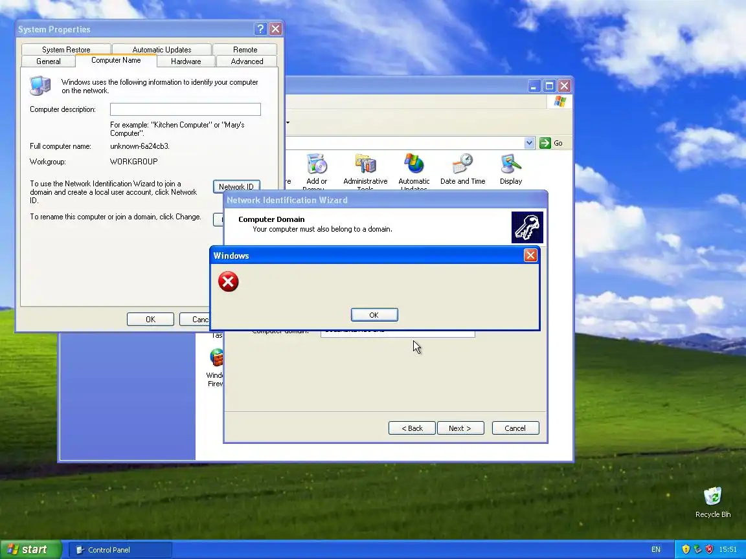Click the yellow security shield tray icon
The width and height of the screenshot is (746, 559).
tap(686, 549)
